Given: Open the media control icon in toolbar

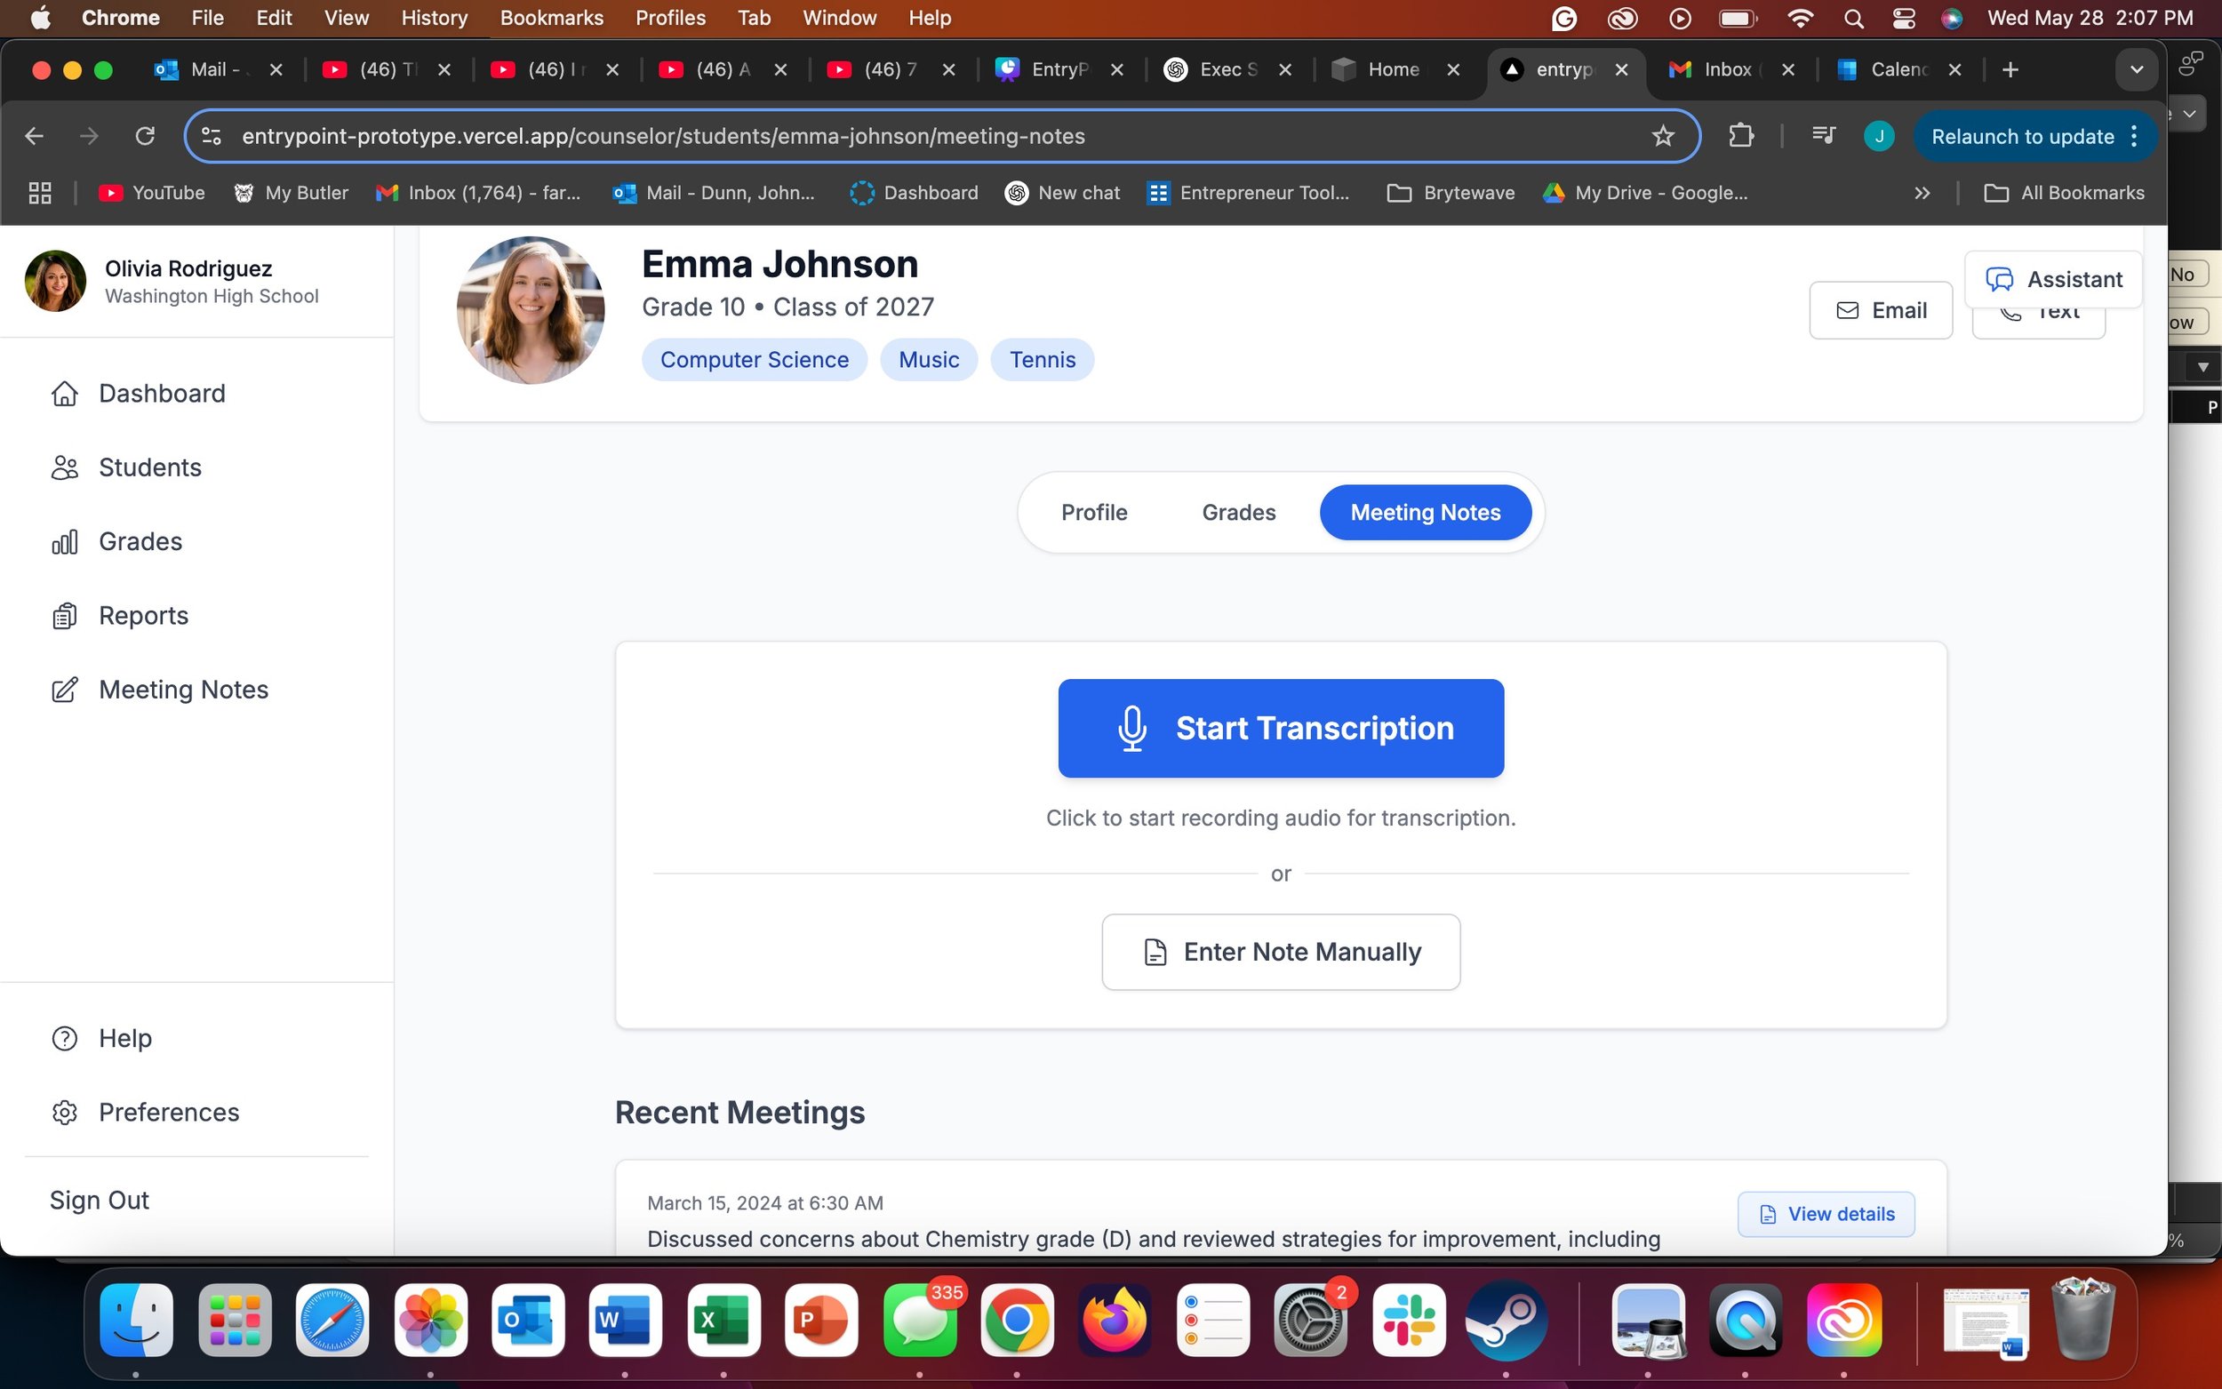Looking at the screenshot, I should 1823,137.
